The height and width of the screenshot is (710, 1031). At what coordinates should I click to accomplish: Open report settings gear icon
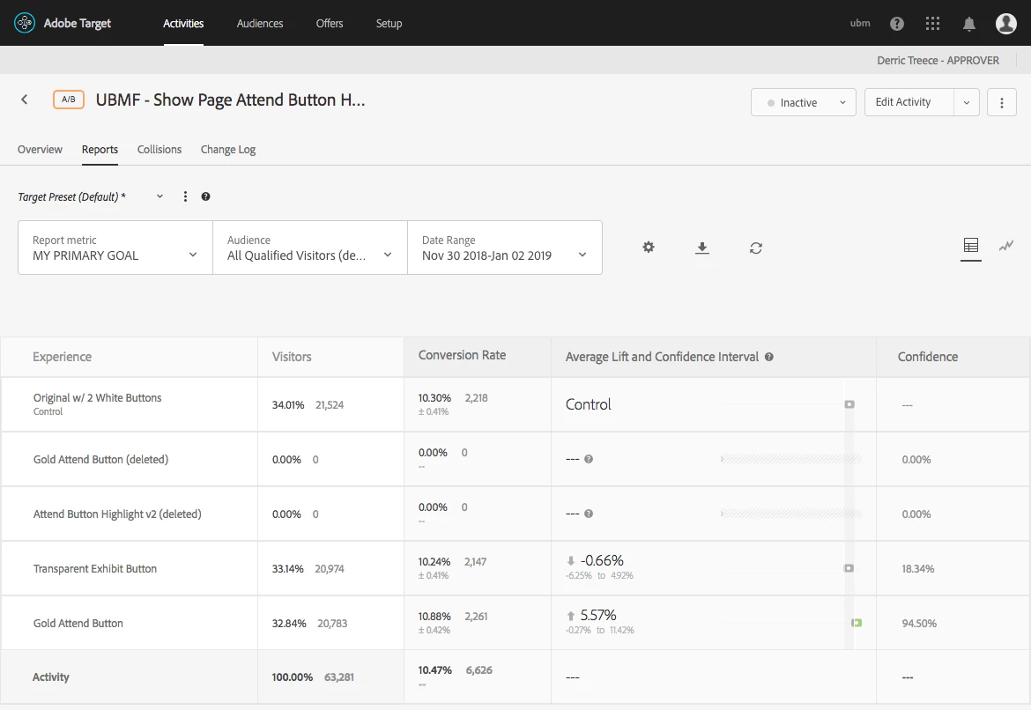click(649, 248)
